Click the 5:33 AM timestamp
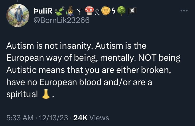The width and height of the screenshot is (195, 126). [x=19, y=118]
